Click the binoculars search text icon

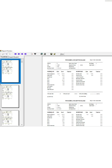pos(35,54)
